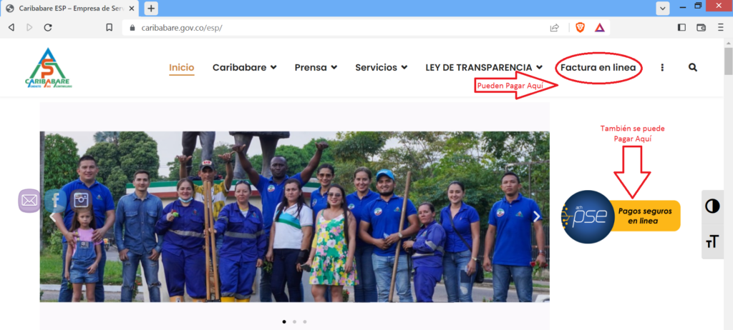Screen dimensions: 733x330
Task: Select the Inicio menu item
Action: pos(181,68)
